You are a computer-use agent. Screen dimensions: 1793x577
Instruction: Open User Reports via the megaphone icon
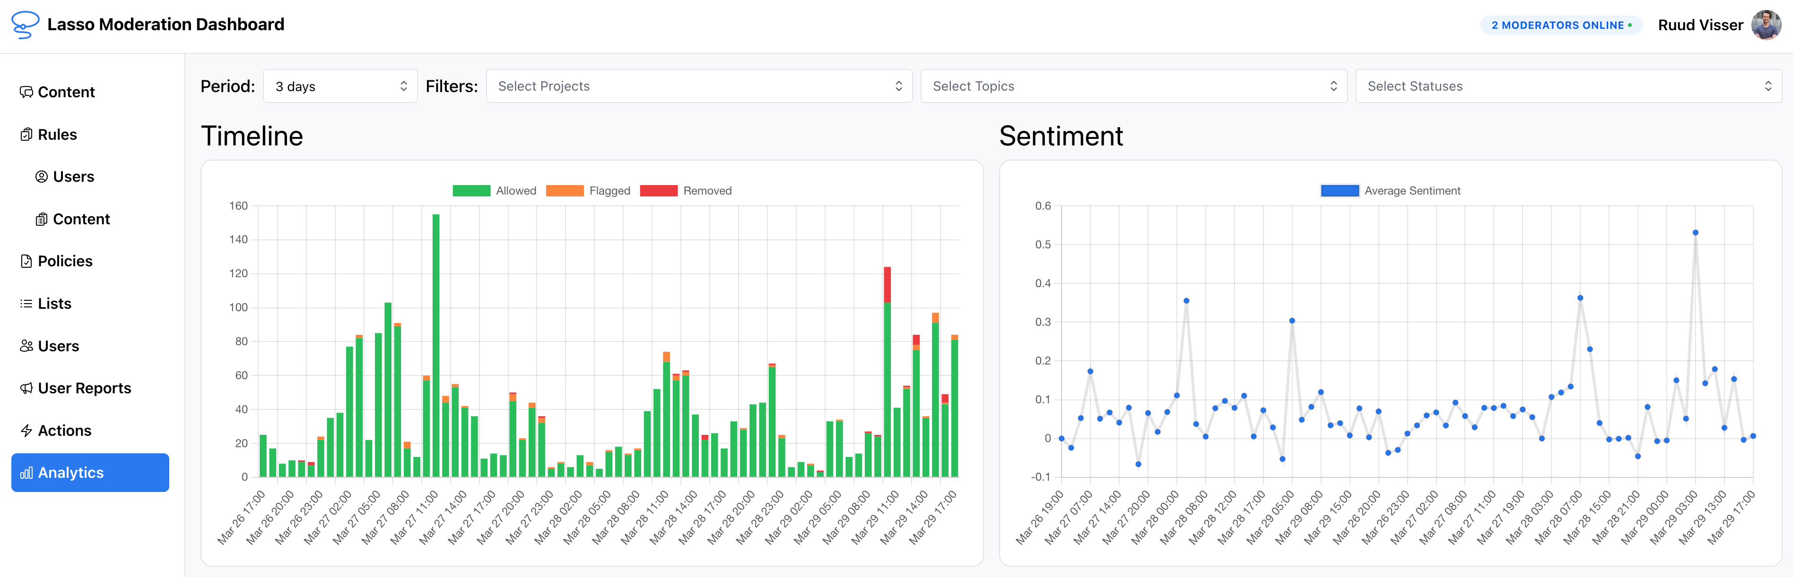pos(26,388)
